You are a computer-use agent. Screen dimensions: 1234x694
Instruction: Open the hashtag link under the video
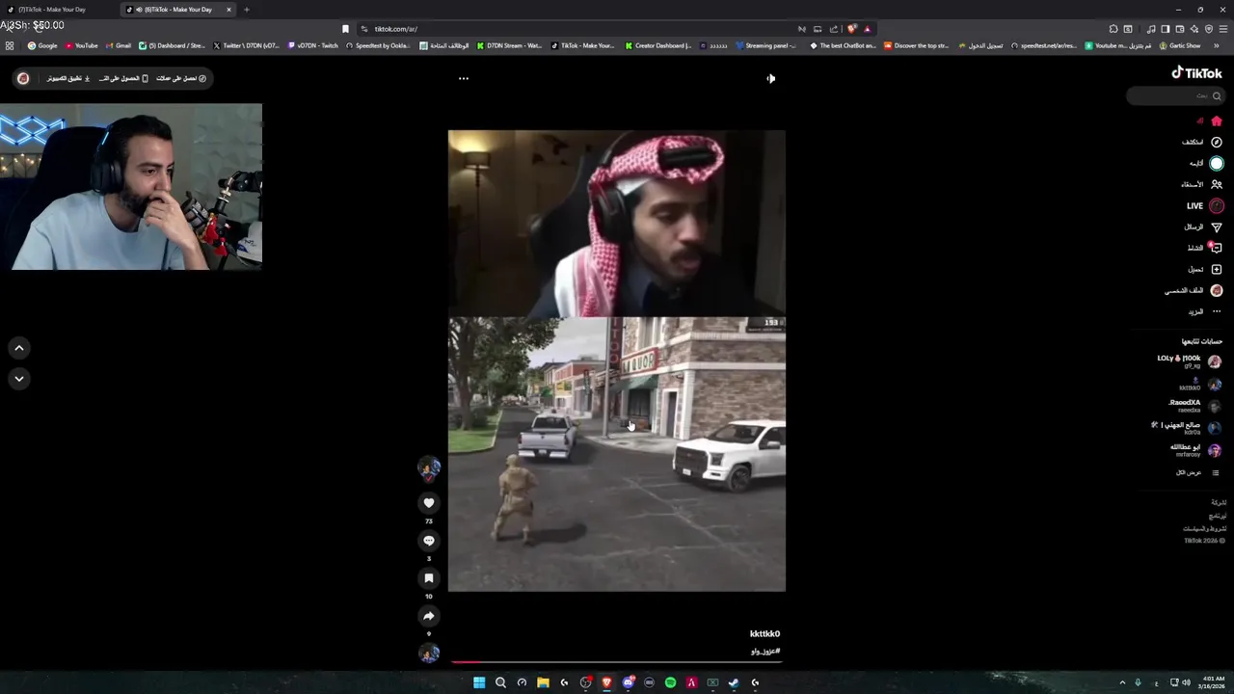point(765,651)
